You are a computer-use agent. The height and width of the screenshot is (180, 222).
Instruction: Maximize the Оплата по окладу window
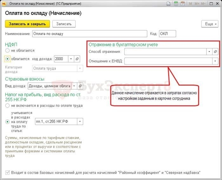tap(211, 4)
